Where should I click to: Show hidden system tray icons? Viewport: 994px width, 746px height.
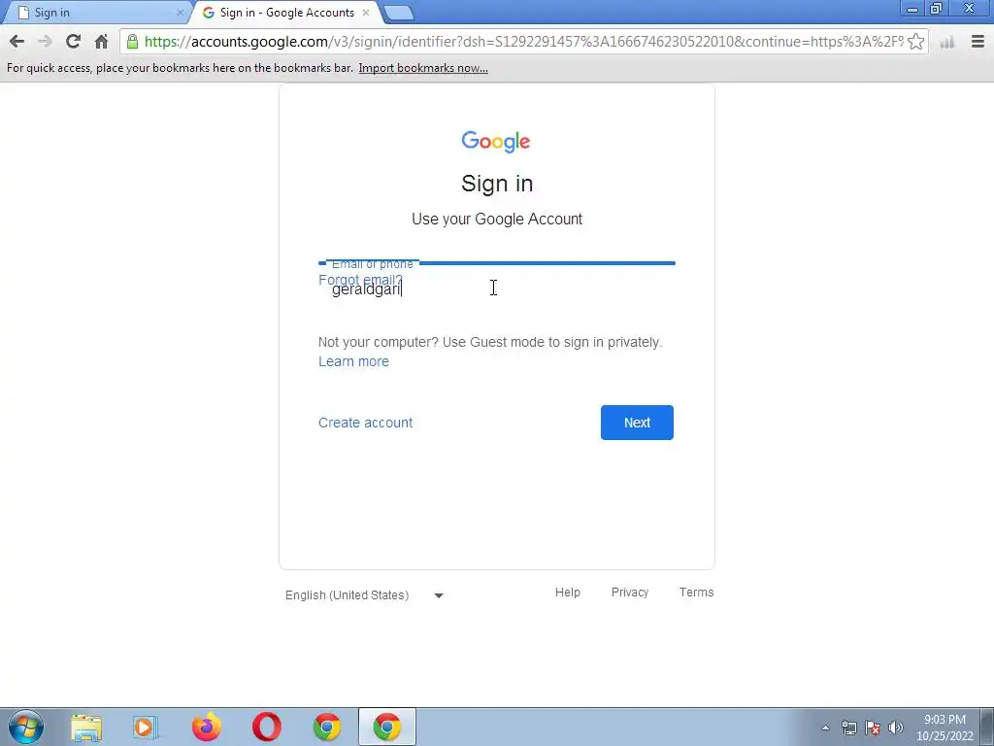point(825,728)
